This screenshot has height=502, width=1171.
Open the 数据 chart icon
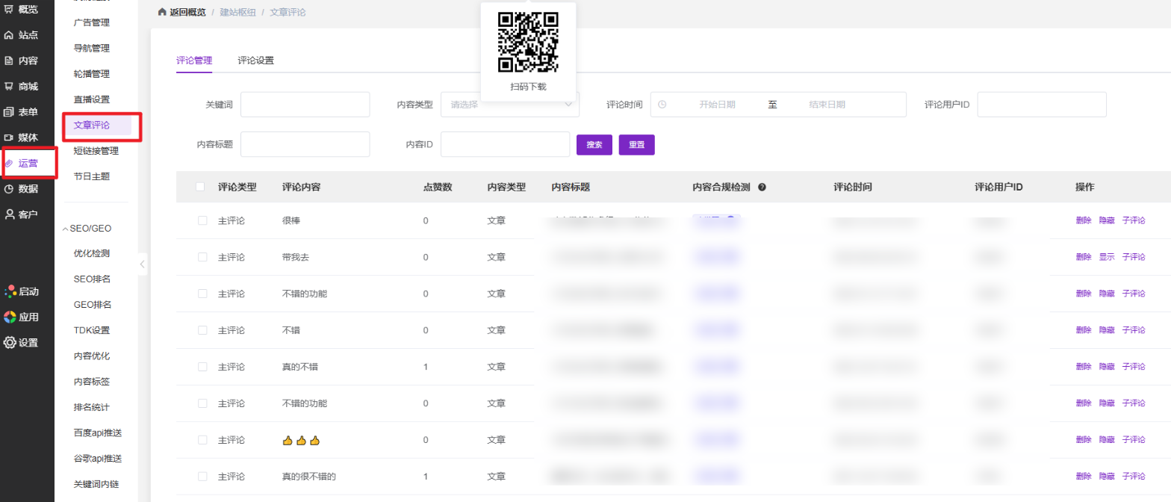pyautogui.click(x=9, y=189)
